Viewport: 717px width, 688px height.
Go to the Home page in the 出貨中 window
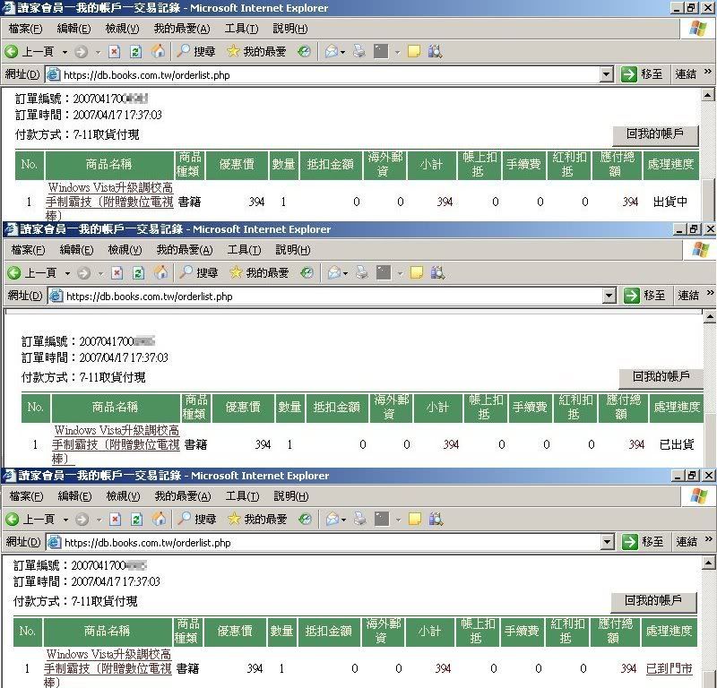[x=158, y=51]
